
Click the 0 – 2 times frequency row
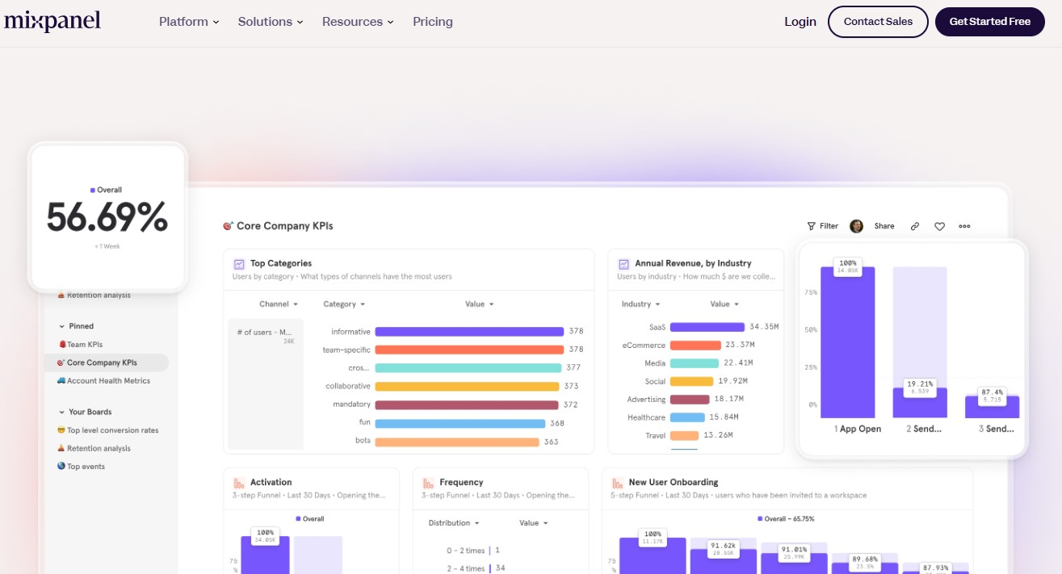coord(474,551)
